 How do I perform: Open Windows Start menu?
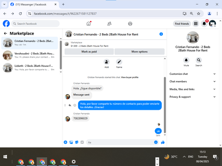(x=5, y=157)
